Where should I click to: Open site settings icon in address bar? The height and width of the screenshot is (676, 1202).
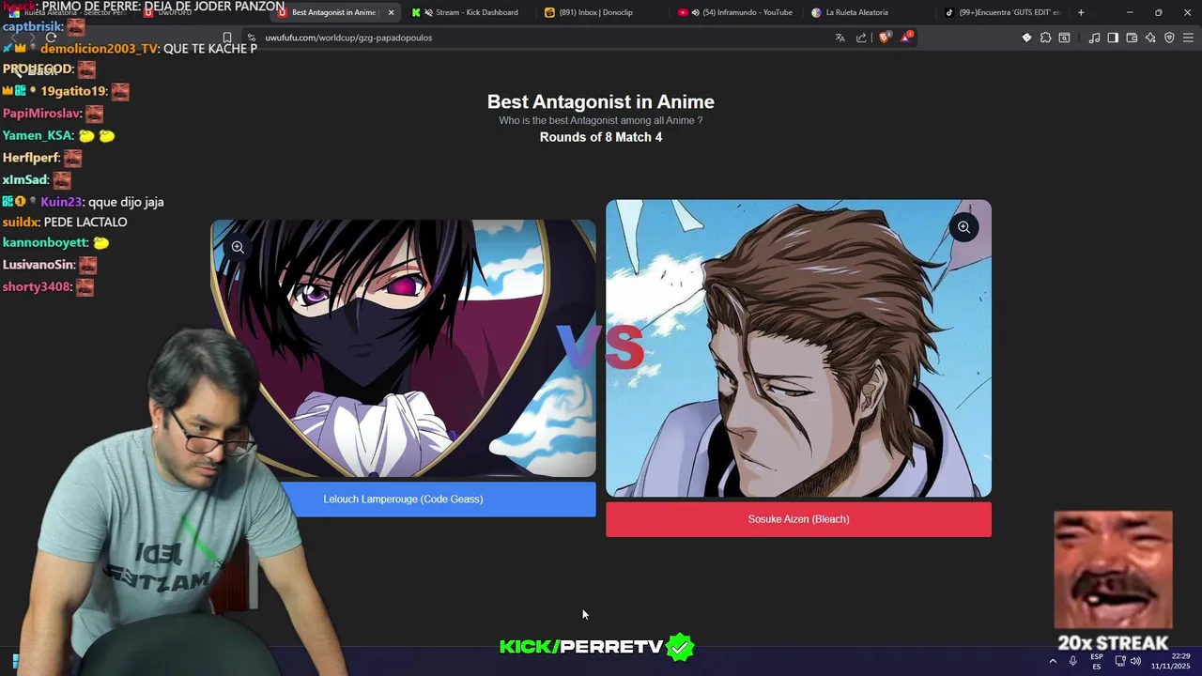(x=251, y=38)
